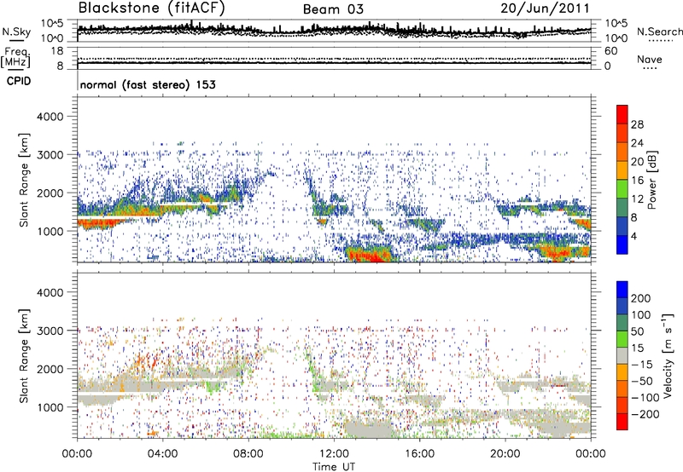
Task: Click the "16:00" time axis label
Action: point(419,453)
